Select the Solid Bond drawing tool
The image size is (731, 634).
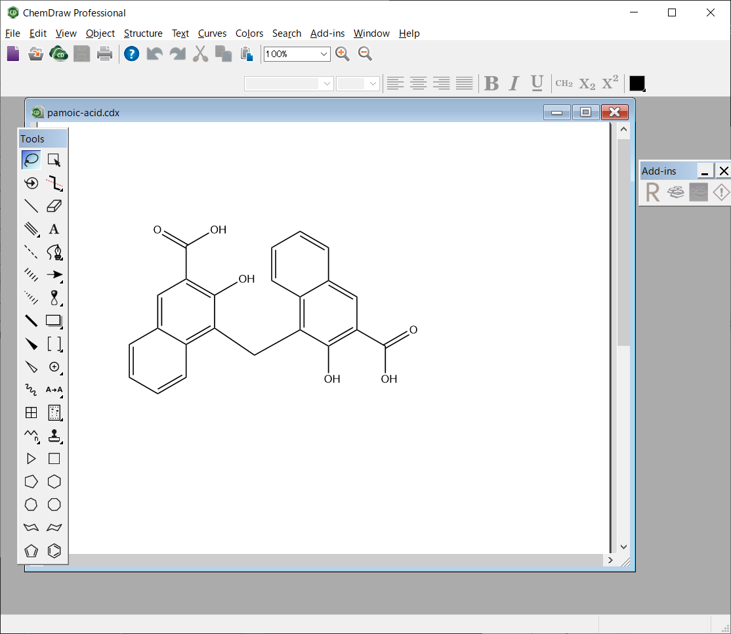point(31,205)
